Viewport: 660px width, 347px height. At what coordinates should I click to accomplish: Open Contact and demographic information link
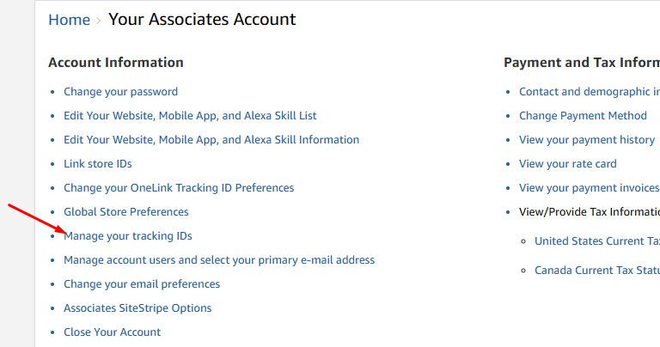tap(590, 92)
